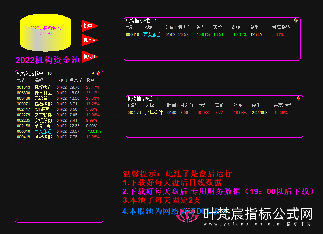Click 总手 value 123176
Viewport: 323px width, 234px height.
[x=257, y=34]
